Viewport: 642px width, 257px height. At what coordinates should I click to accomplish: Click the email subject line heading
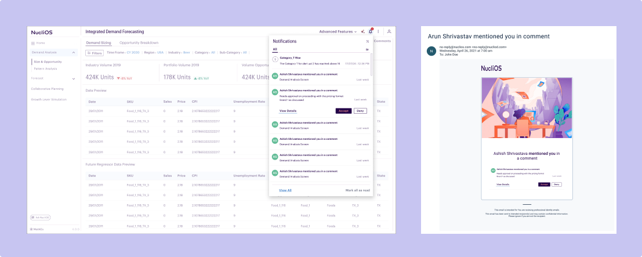(x=488, y=37)
